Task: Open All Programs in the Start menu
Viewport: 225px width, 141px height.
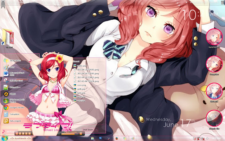Action: [10, 131]
